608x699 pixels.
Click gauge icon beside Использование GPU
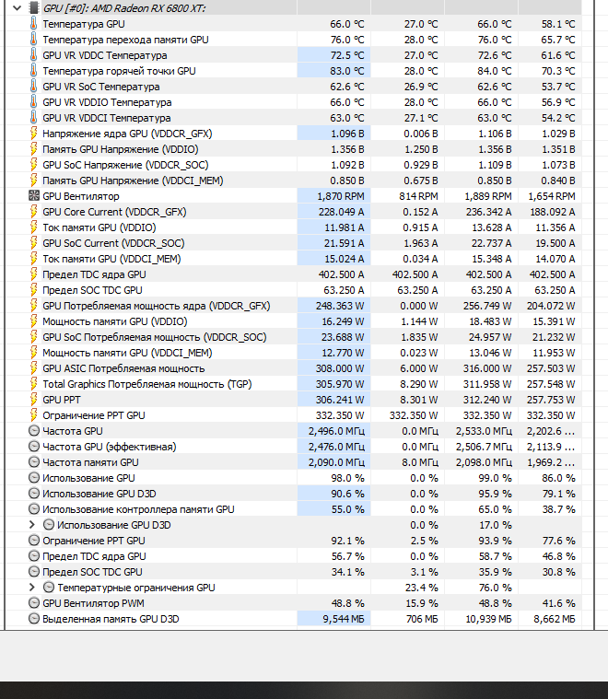(34, 478)
